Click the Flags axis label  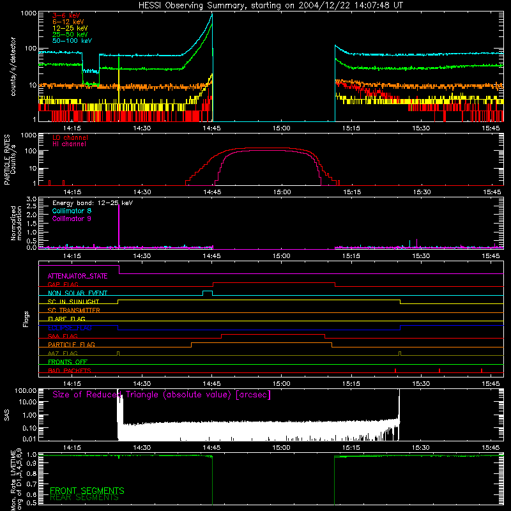click(26, 319)
